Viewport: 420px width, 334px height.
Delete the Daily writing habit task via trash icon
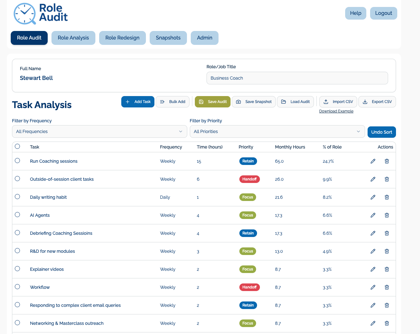[387, 197]
